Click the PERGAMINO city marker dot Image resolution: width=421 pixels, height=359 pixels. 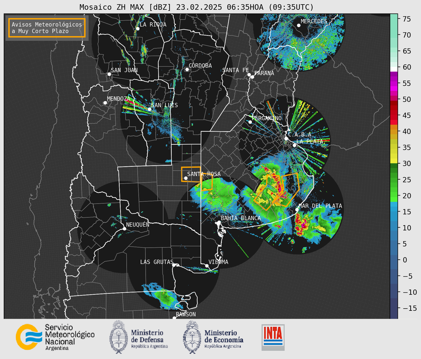250,122
